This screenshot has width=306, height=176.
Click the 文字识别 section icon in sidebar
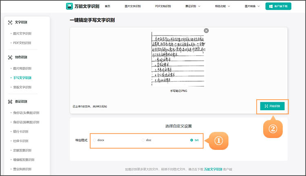pos(10,22)
